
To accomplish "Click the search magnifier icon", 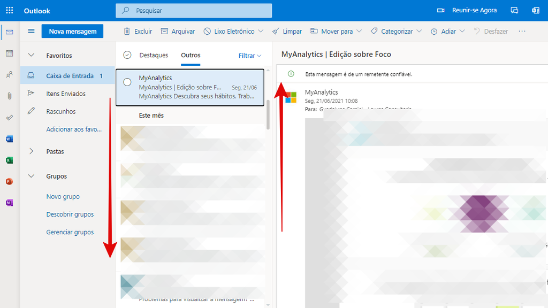I will [125, 11].
